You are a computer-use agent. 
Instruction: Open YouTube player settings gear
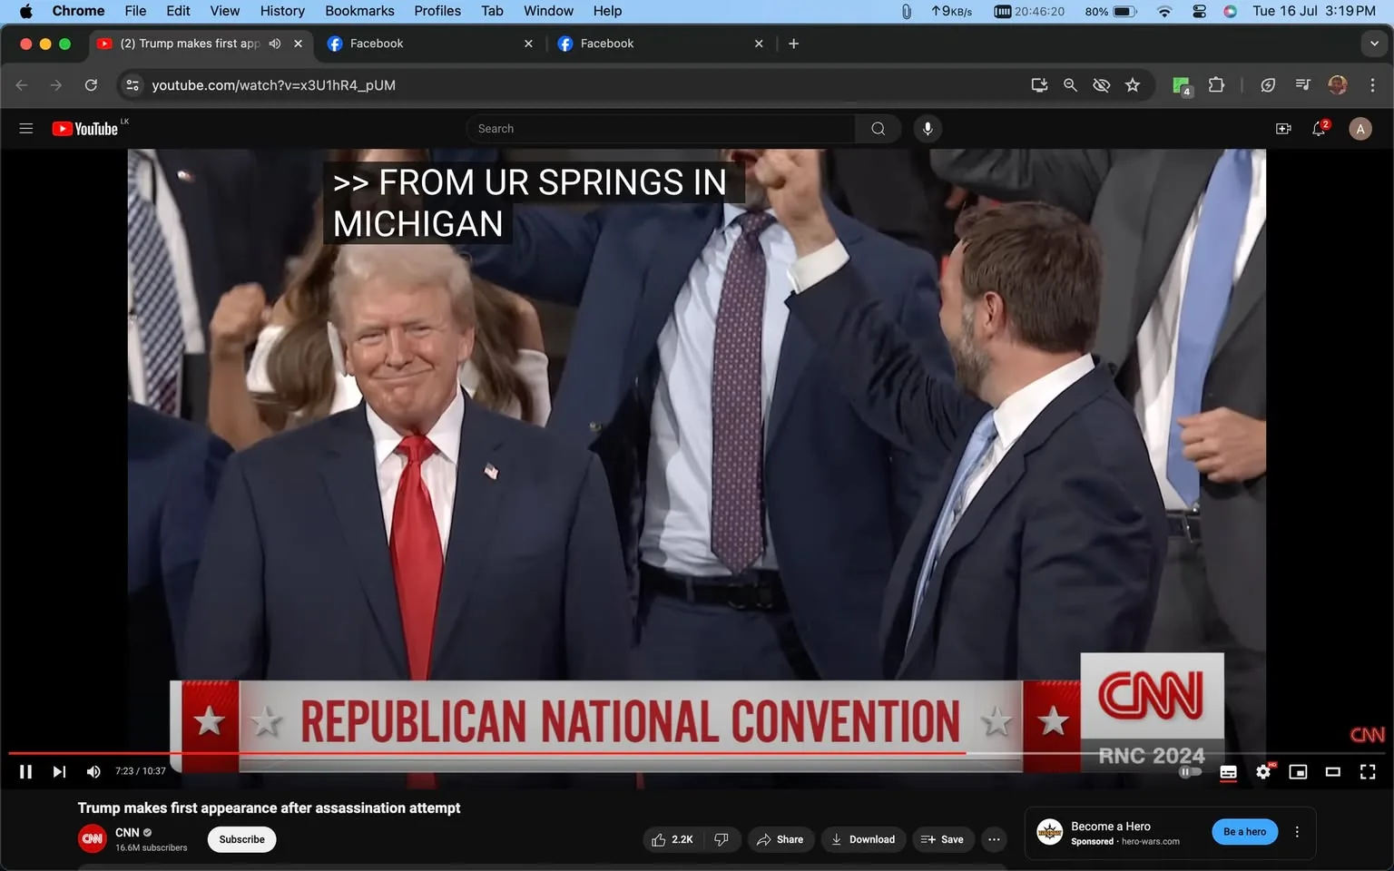[x=1263, y=771]
